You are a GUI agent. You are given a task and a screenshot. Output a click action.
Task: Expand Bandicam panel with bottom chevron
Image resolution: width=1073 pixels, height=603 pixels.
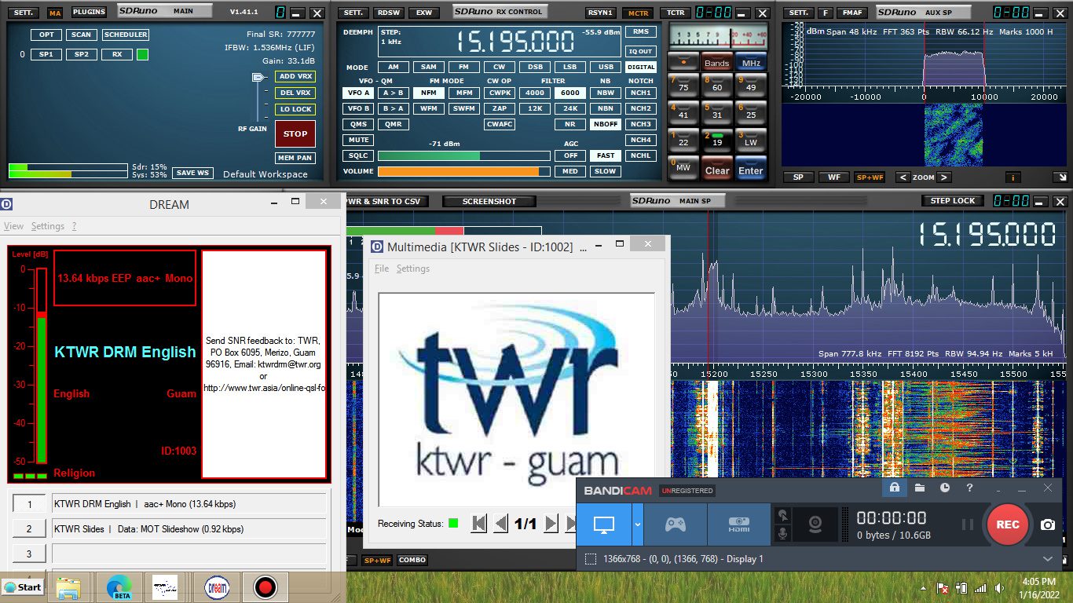(x=1048, y=559)
